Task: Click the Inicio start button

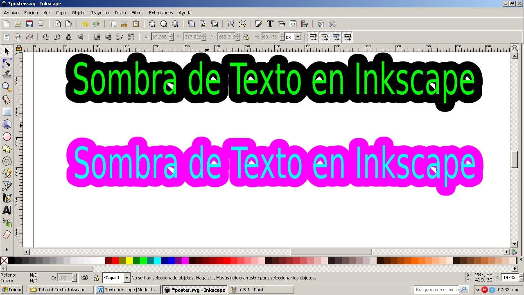Action: click(12, 290)
